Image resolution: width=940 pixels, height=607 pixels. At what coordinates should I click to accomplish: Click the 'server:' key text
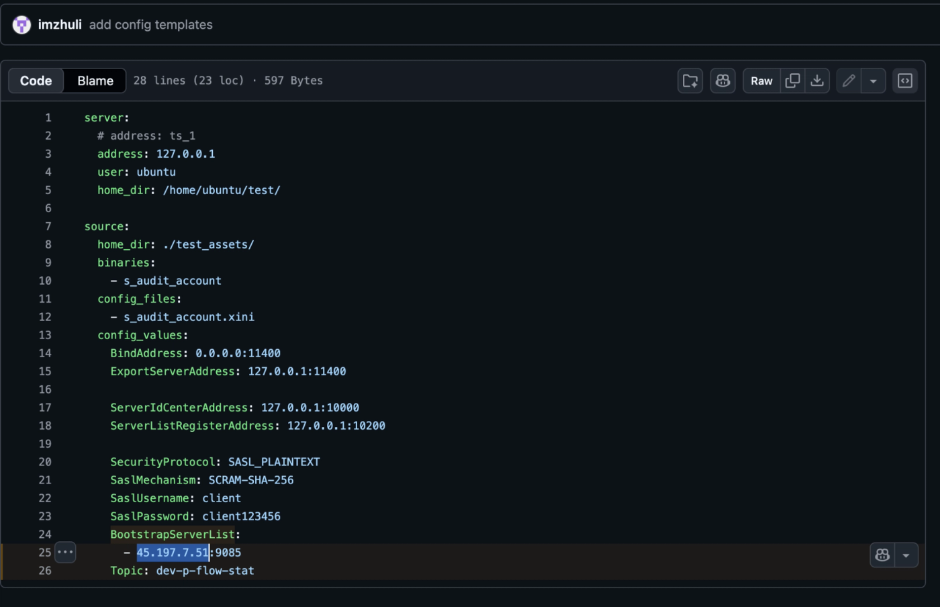(x=107, y=118)
